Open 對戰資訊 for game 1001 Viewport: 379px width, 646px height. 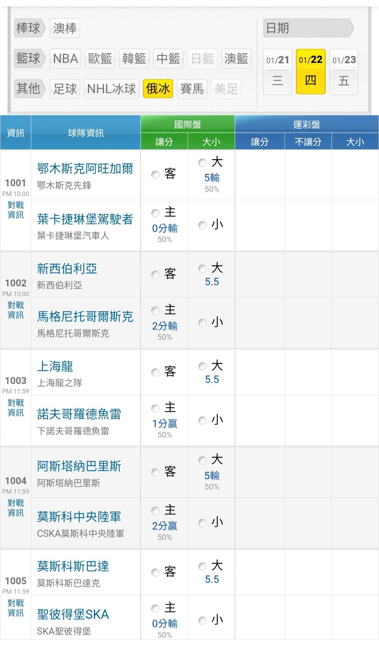[16, 210]
